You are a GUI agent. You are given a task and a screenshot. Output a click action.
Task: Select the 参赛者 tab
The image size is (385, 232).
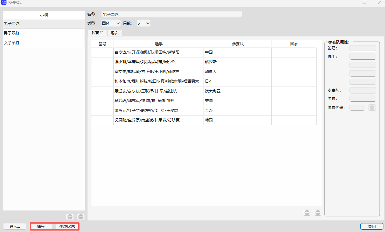(x=97, y=33)
